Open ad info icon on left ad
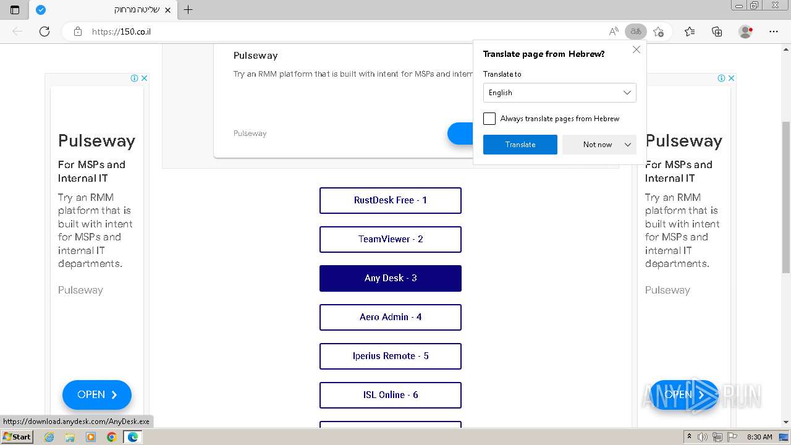The image size is (791, 445). (134, 78)
